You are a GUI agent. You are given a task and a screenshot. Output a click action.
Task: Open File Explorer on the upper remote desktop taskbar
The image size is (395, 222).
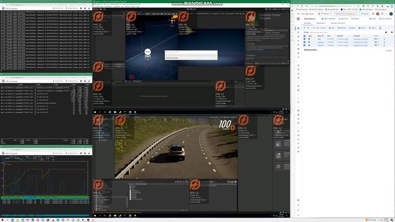point(115,112)
